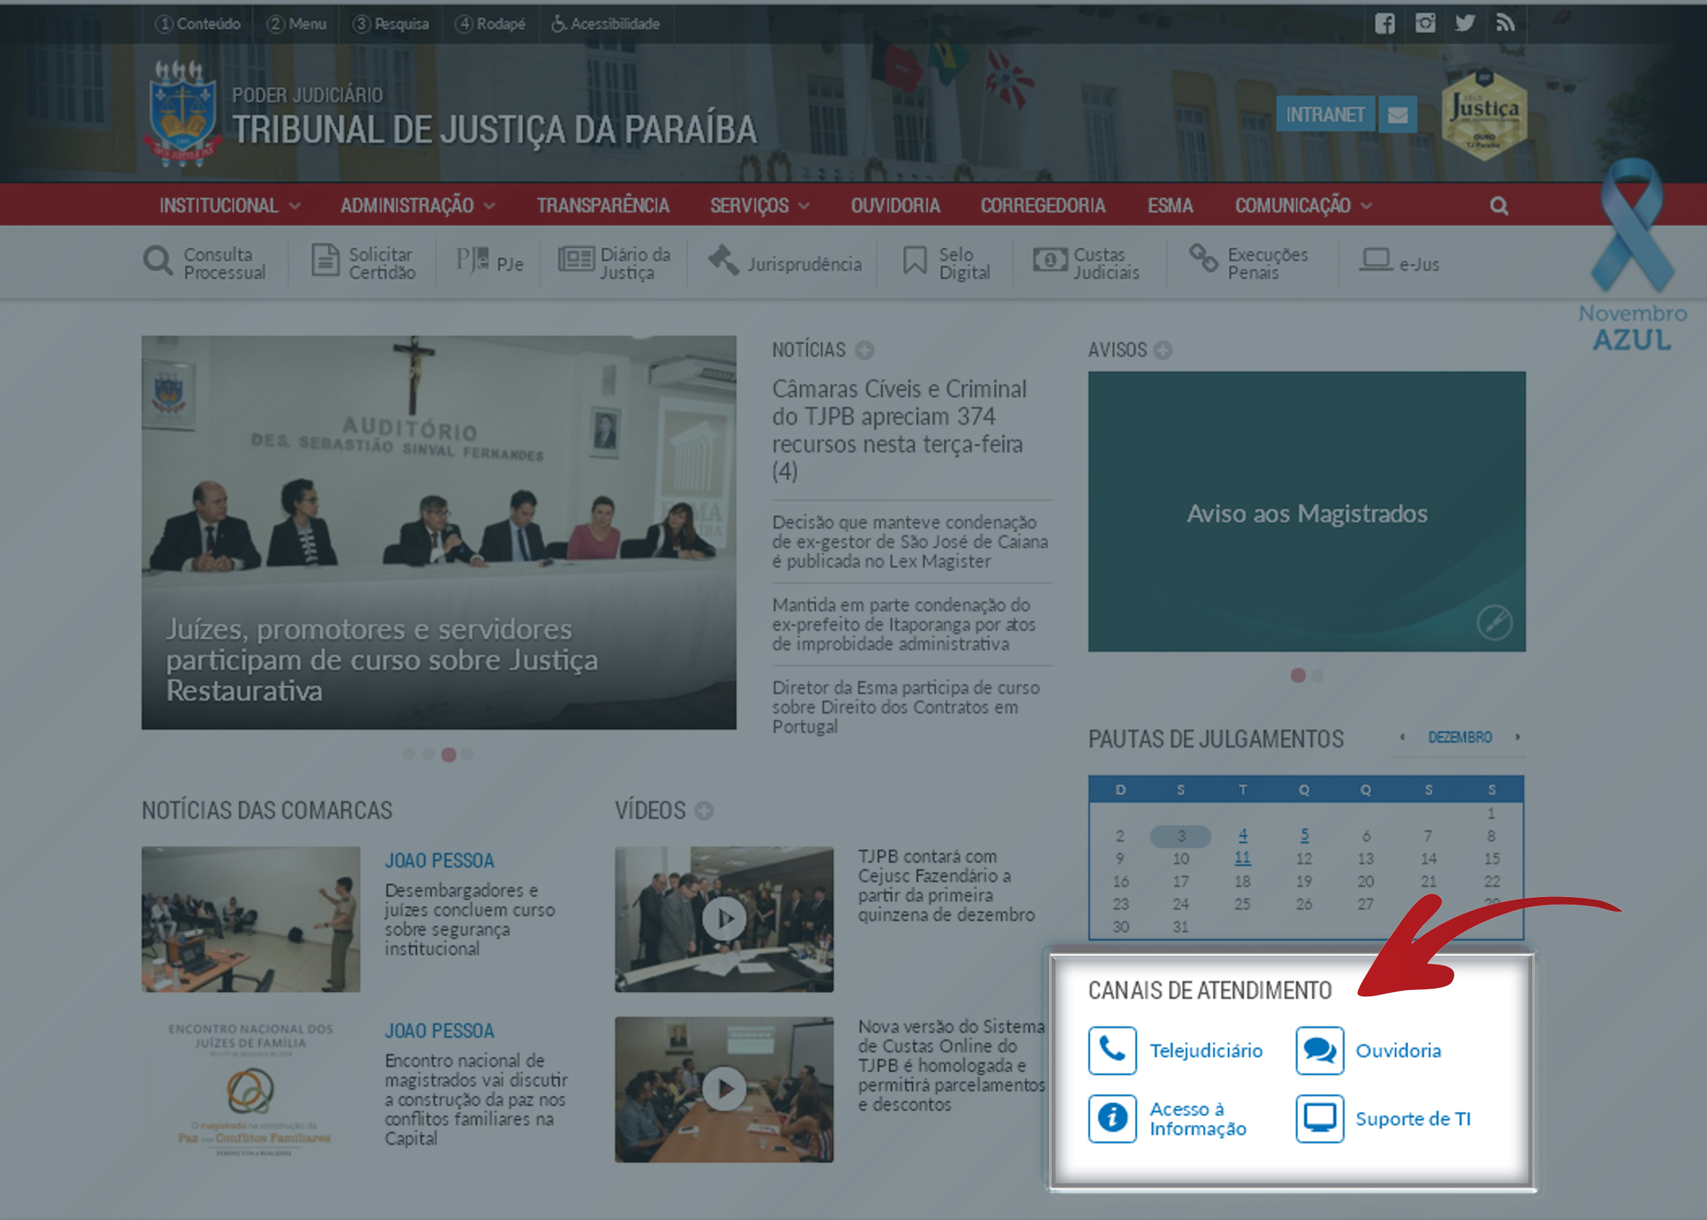Open news about ex-gestor de São José de Caiana
The image size is (1707, 1220).
tap(910, 542)
